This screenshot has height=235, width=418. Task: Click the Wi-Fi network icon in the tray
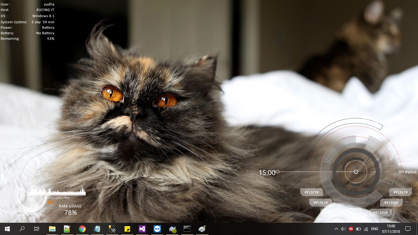tap(366, 229)
